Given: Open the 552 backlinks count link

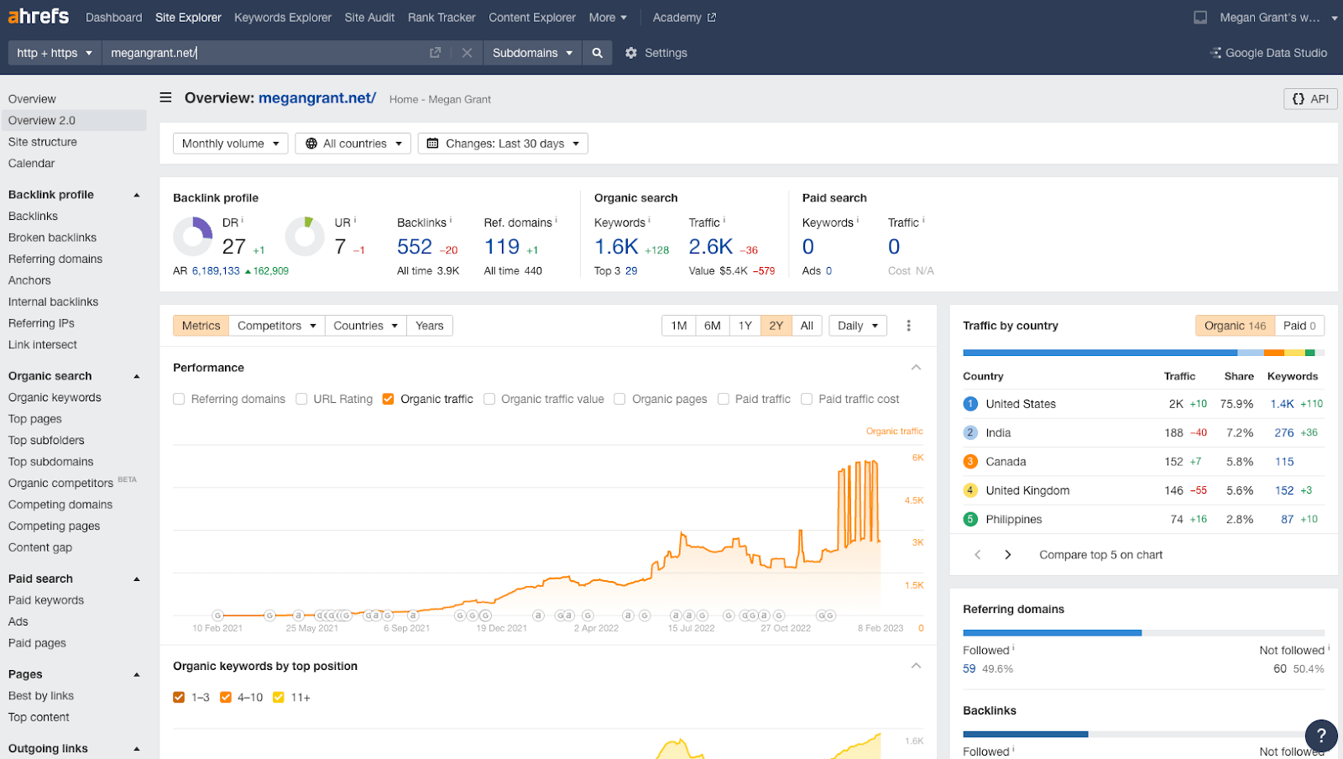Looking at the screenshot, I should point(415,247).
